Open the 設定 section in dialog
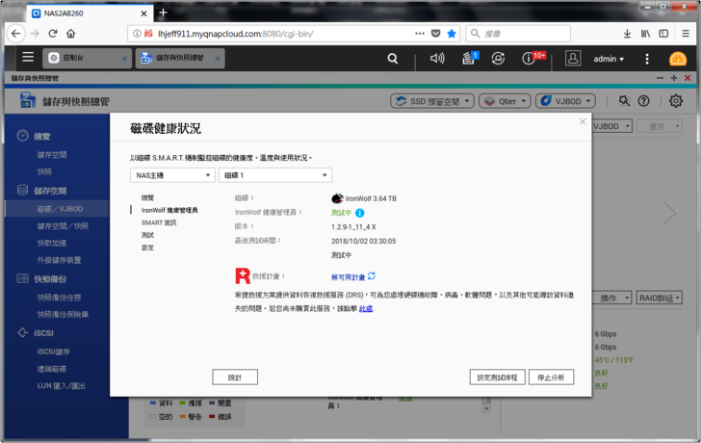 click(147, 248)
